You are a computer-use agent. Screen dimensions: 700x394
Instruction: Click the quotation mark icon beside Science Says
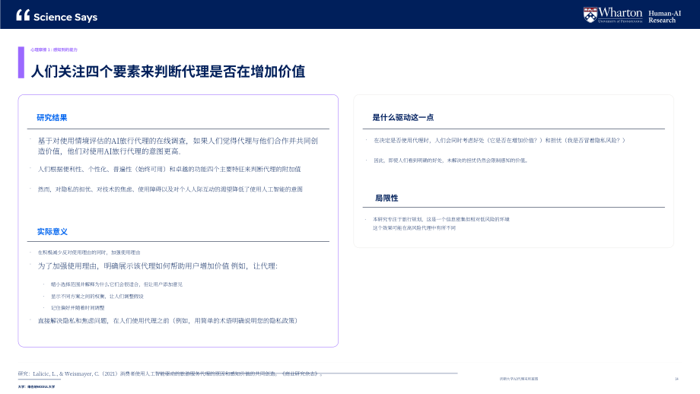[x=23, y=16]
